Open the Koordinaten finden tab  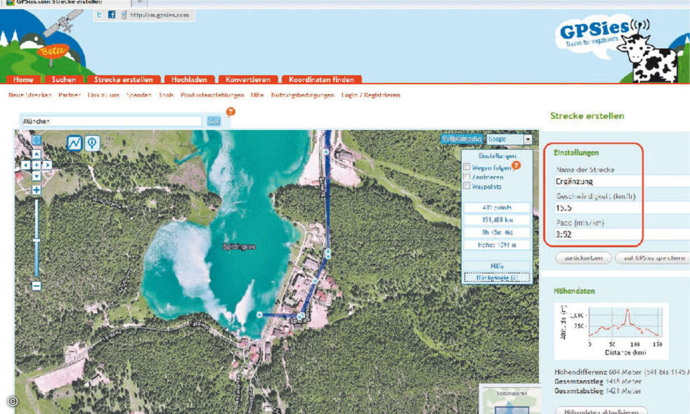322,80
